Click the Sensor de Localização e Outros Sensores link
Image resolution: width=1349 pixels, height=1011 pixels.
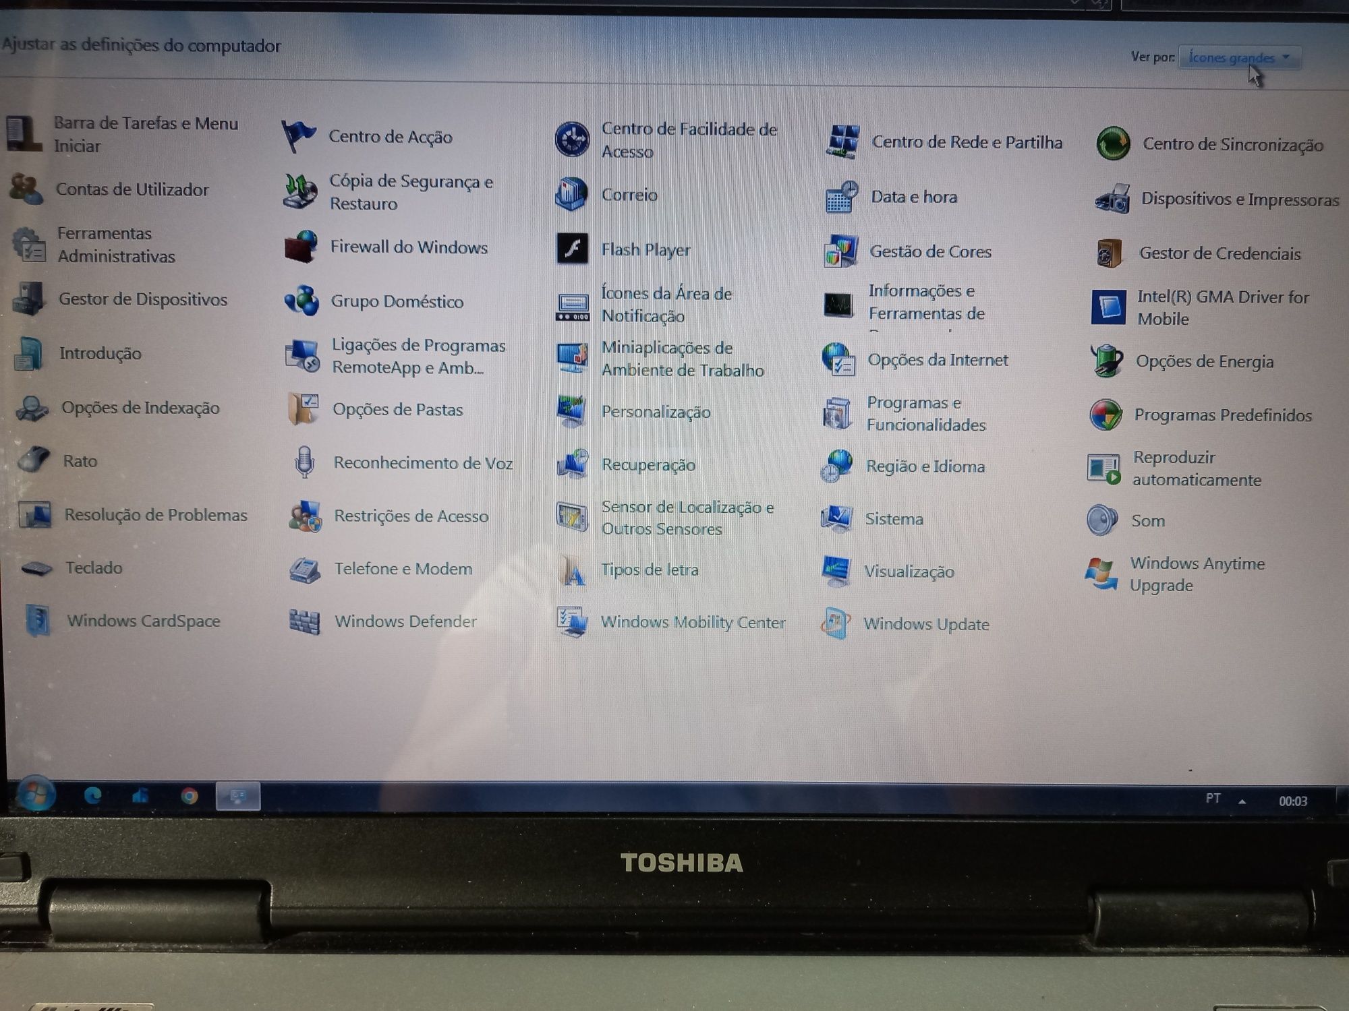687,518
